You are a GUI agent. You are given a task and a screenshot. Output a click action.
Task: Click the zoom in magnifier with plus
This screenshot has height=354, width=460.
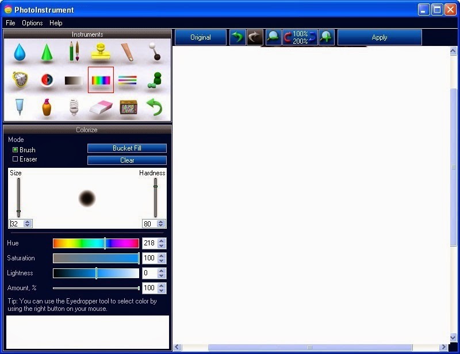tap(326, 37)
